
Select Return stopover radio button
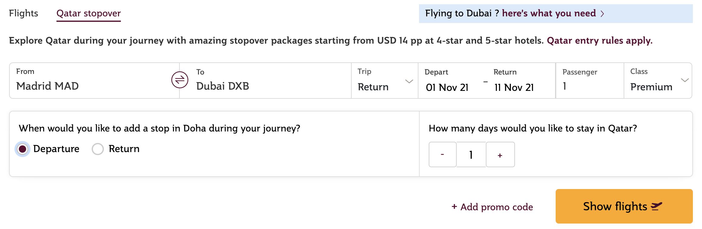tap(98, 149)
